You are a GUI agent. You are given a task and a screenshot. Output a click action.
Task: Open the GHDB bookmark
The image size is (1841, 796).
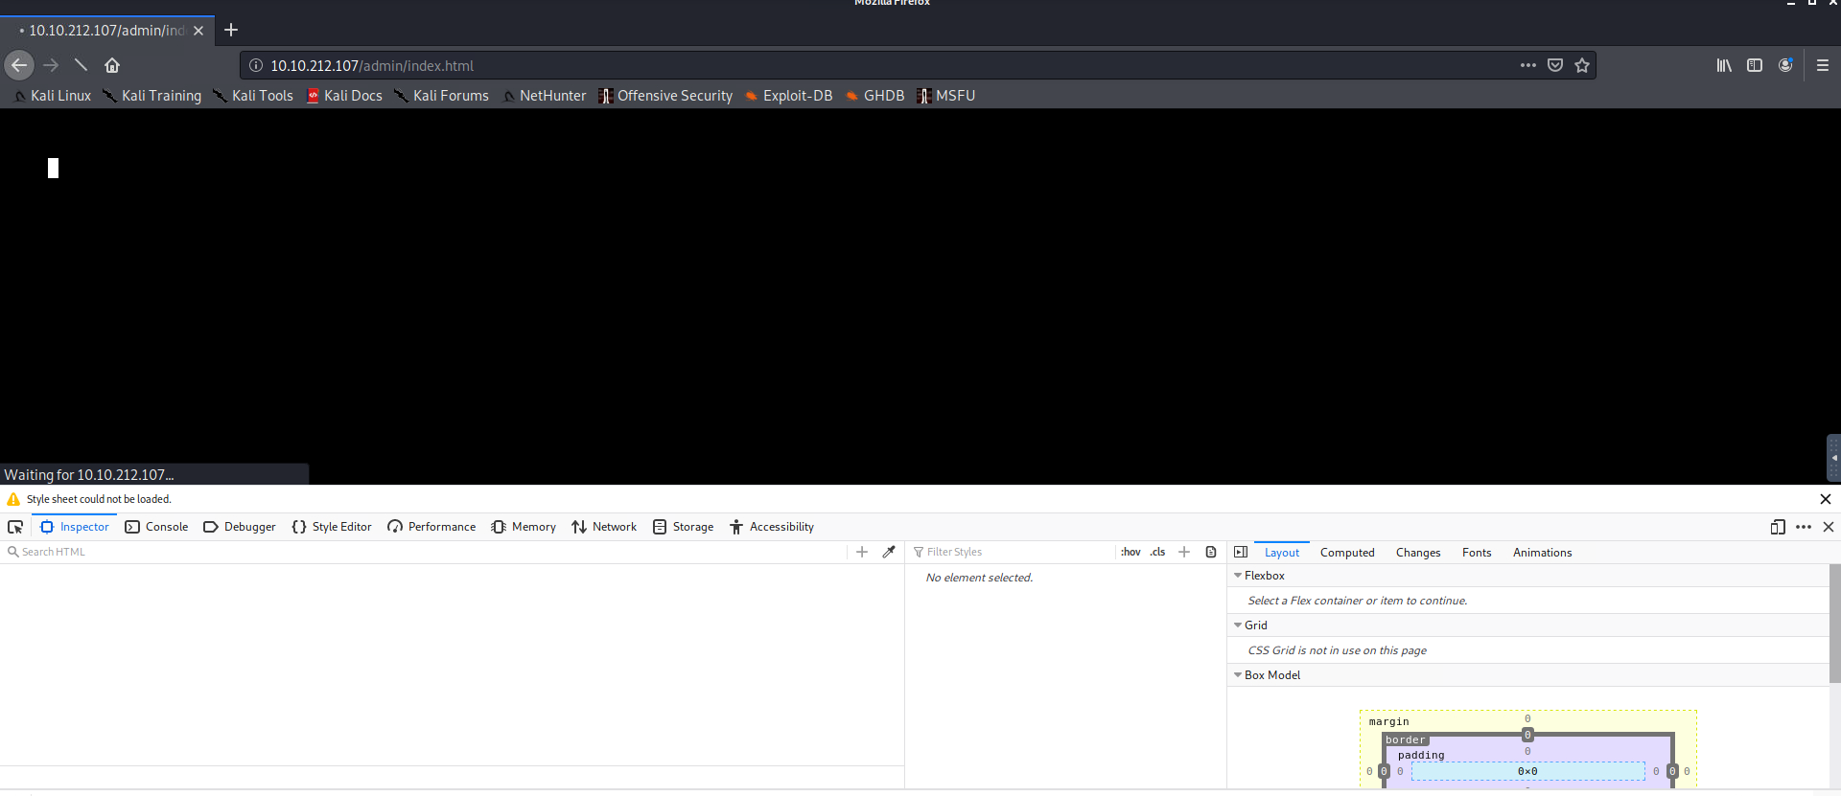click(x=874, y=96)
